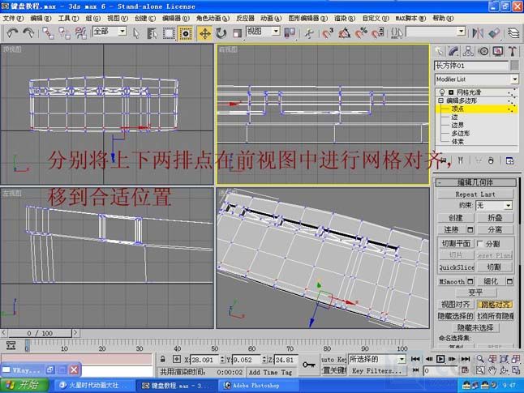The width and height of the screenshot is (524, 393).
Task: Toggle Show End Result icon below stack
Action: pyautogui.click(x=461, y=160)
